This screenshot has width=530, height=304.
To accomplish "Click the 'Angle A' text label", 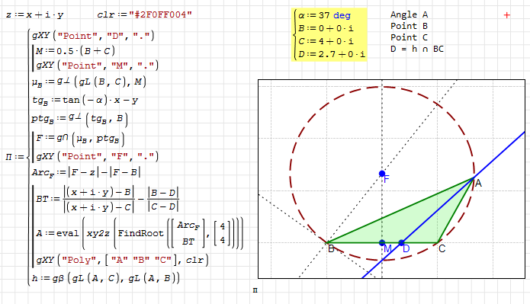I will (x=409, y=14).
